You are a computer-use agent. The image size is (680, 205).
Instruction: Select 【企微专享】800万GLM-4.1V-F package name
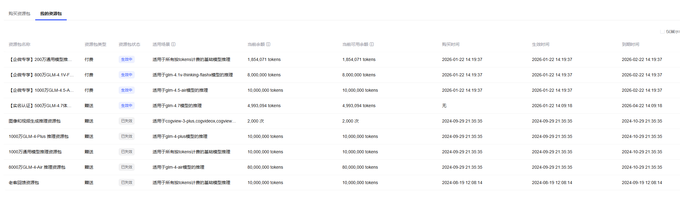[x=41, y=75]
